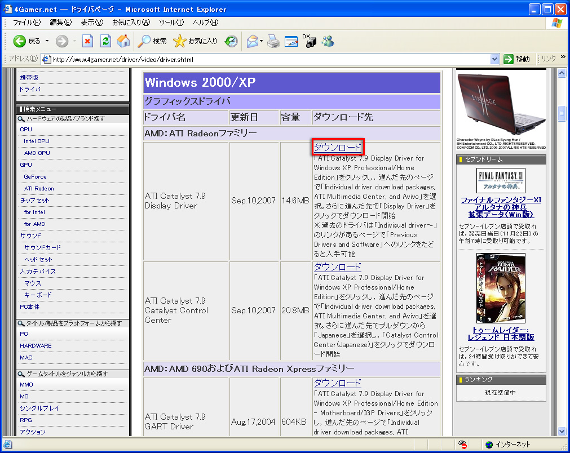Open the Intel CPU sidebar link

36,141
